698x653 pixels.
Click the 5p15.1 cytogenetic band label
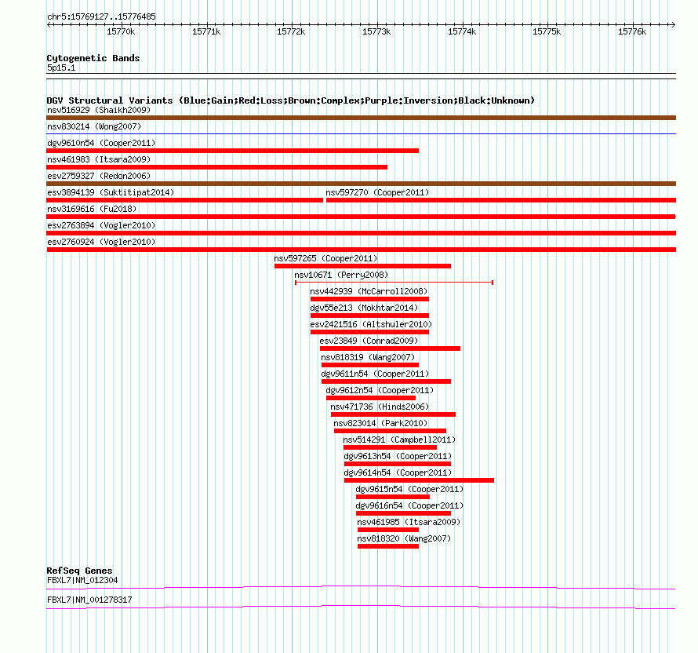[61, 67]
